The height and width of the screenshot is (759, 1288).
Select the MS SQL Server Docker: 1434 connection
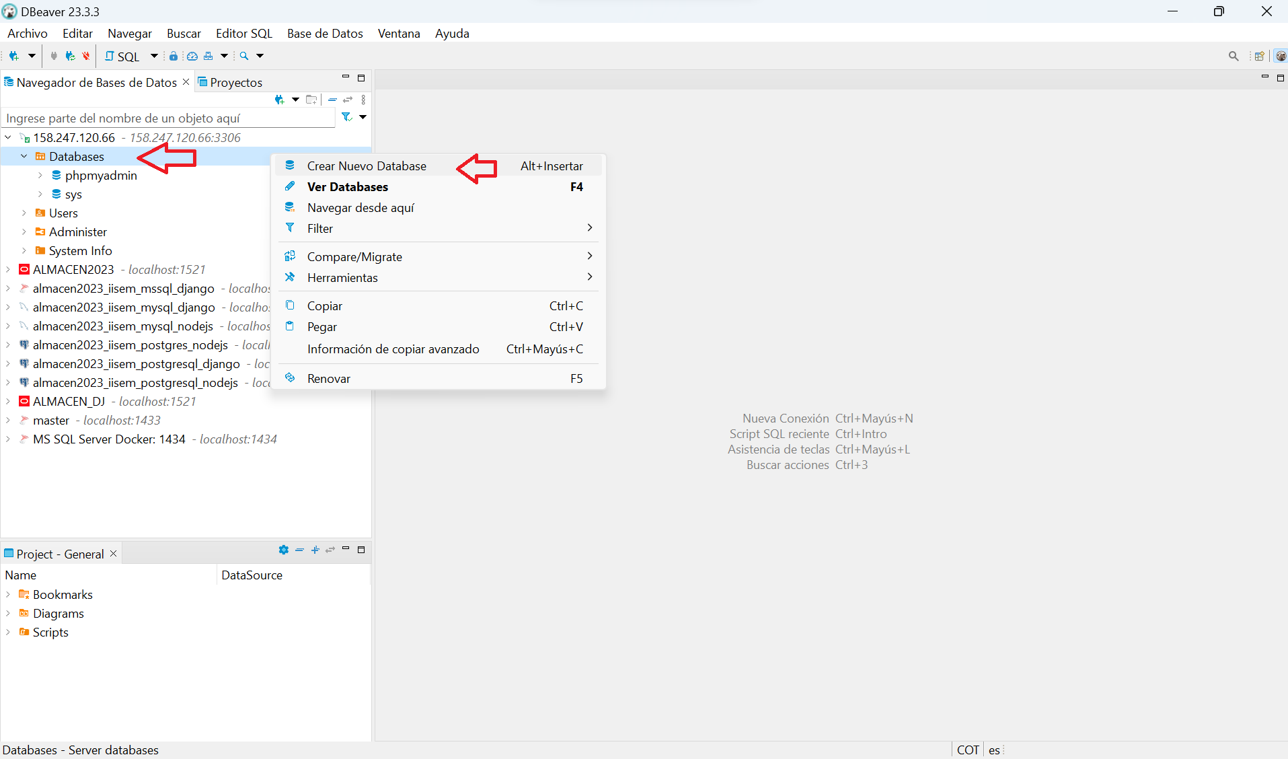pos(109,439)
